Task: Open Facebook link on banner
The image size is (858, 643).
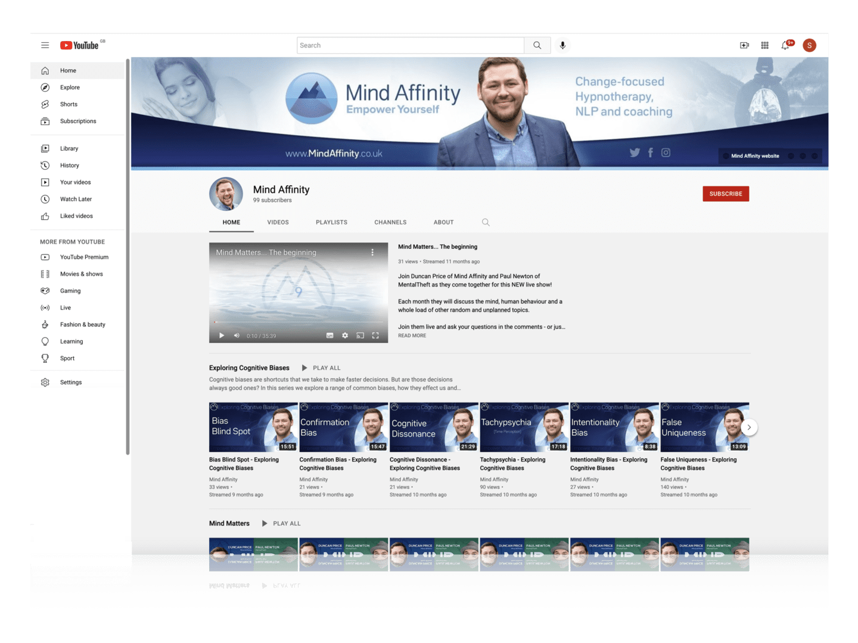Action: pos(650,152)
